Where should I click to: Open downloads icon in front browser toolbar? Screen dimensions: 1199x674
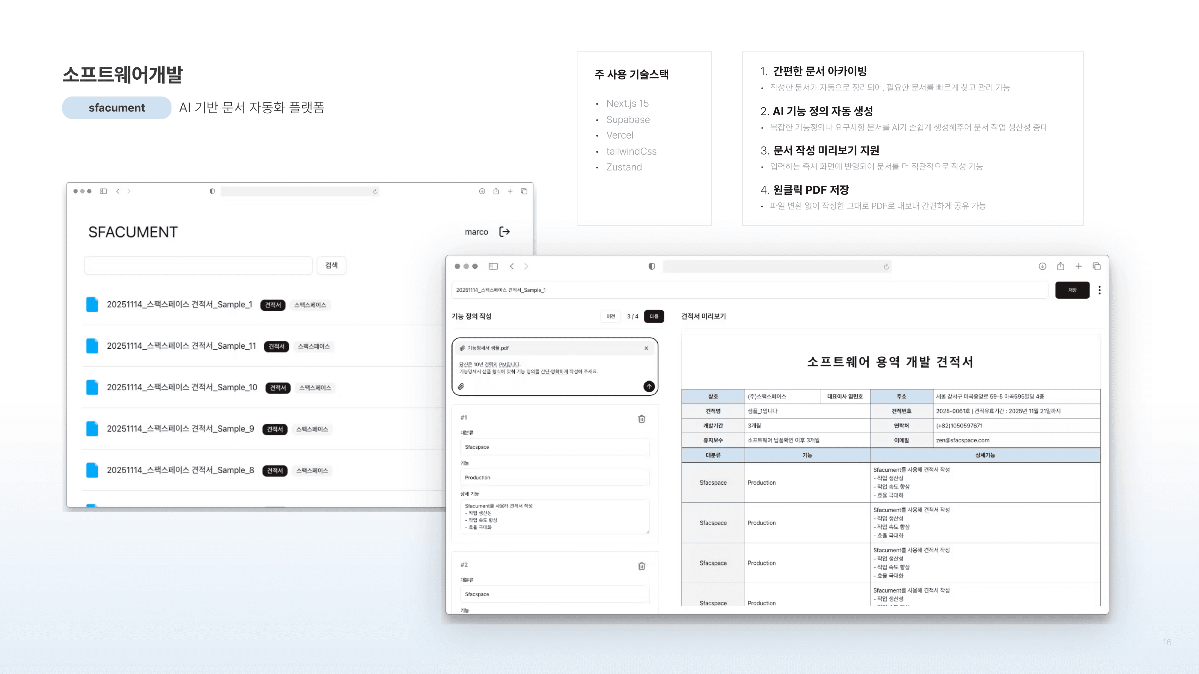click(x=1042, y=266)
